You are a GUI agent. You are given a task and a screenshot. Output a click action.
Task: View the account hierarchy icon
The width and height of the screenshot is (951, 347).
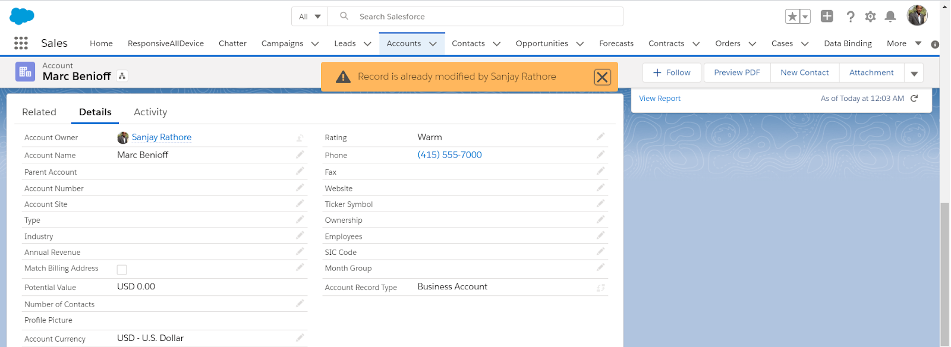coord(122,76)
